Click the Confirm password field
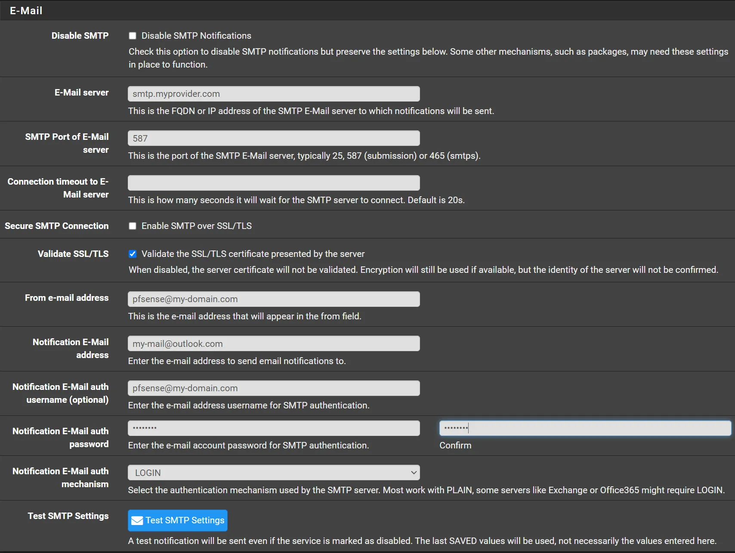This screenshot has width=735, height=553. [x=584, y=428]
